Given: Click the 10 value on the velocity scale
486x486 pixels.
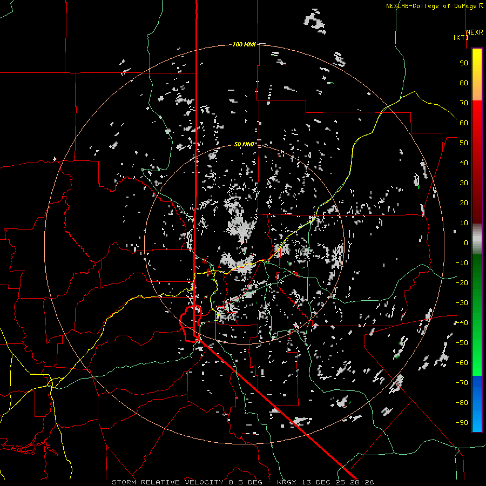Looking at the screenshot, I should [x=464, y=223].
